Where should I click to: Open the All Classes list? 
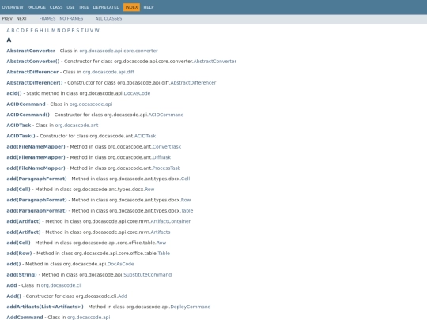[108, 18]
